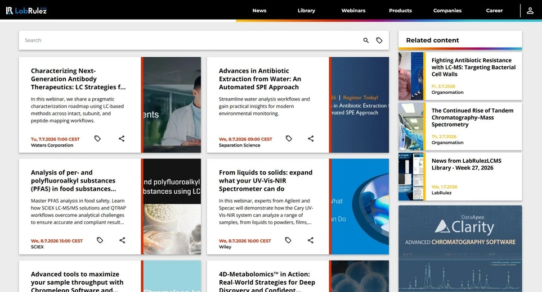Click 'We, 8.7.2026 09:00 CEST' date

coord(245,139)
